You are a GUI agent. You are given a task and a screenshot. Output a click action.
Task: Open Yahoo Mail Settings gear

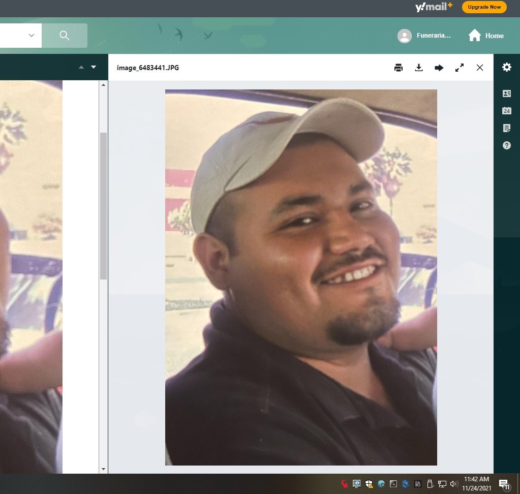pos(506,67)
